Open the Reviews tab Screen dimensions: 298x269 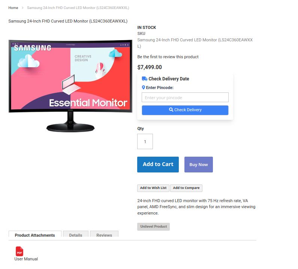click(x=104, y=235)
